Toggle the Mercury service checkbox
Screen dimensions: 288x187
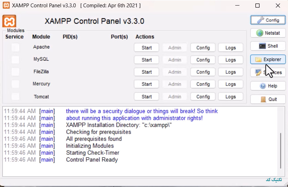tap(15, 84)
